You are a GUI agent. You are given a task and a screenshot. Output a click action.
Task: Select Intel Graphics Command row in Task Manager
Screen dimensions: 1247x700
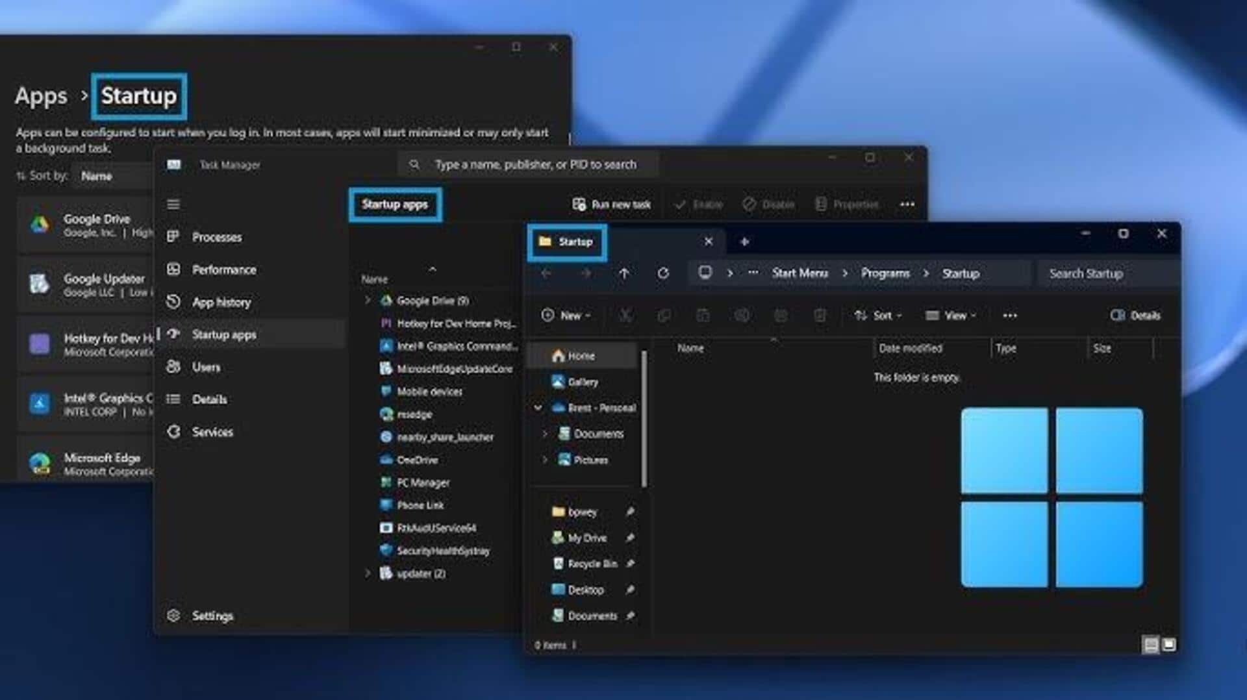[x=449, y=346]
